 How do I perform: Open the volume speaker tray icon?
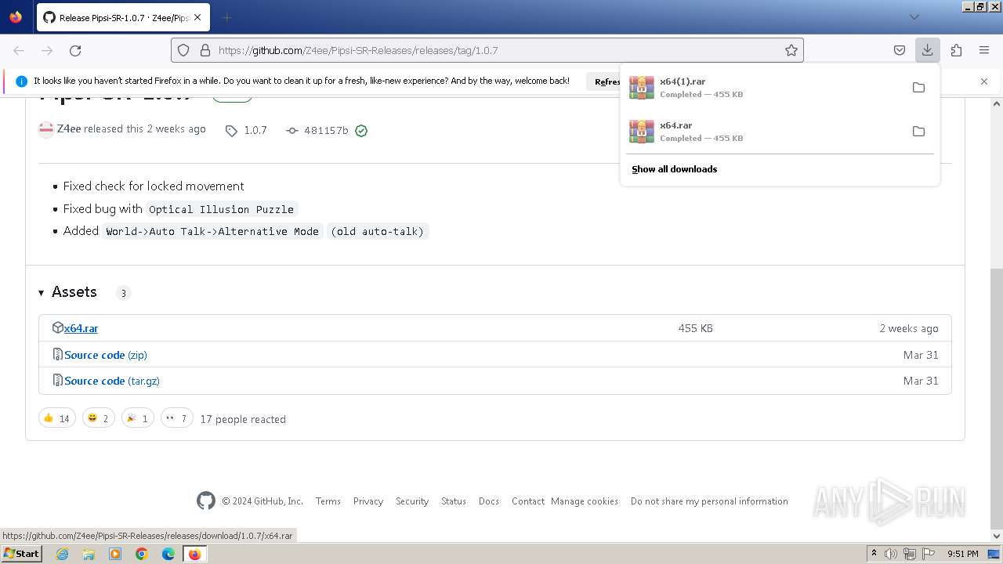coord(891,554)
